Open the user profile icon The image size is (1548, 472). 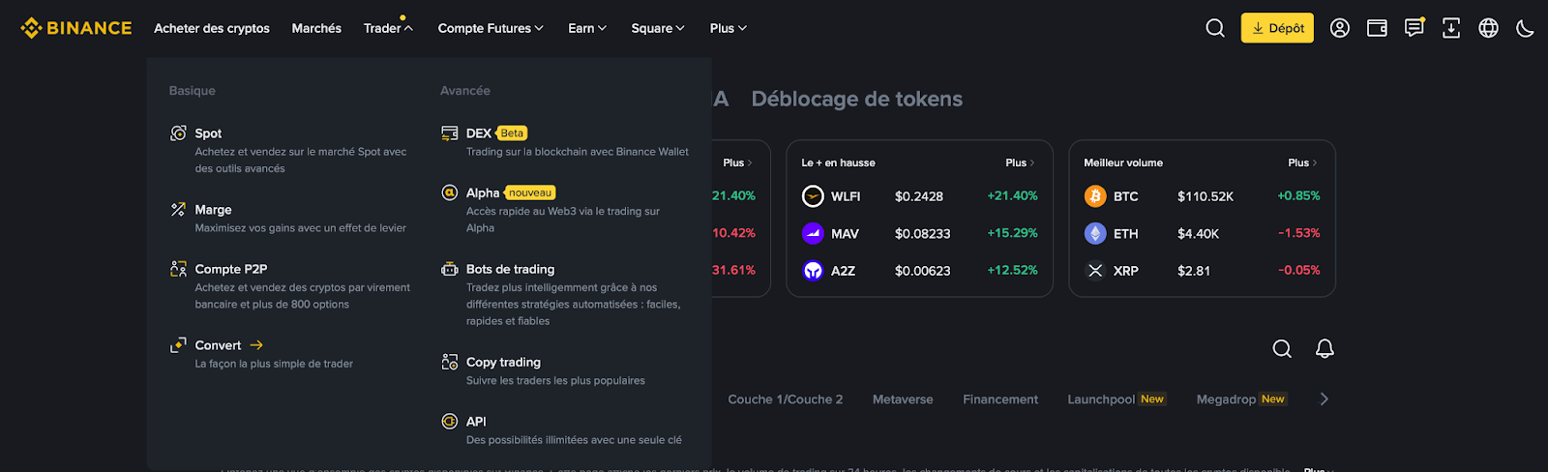[x=1340, y=28]
